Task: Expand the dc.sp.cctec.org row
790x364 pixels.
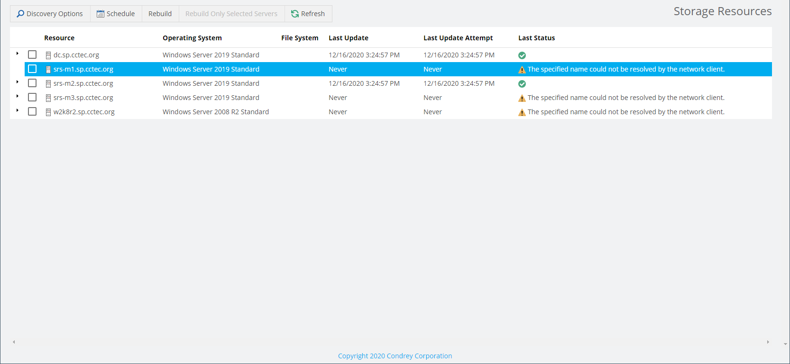Action: (x=18, y=54)
